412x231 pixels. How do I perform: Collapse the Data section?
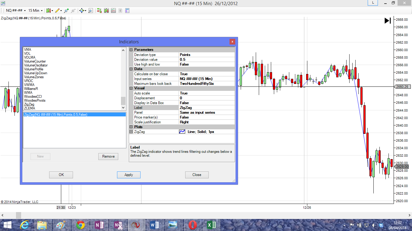pos(131,69)
